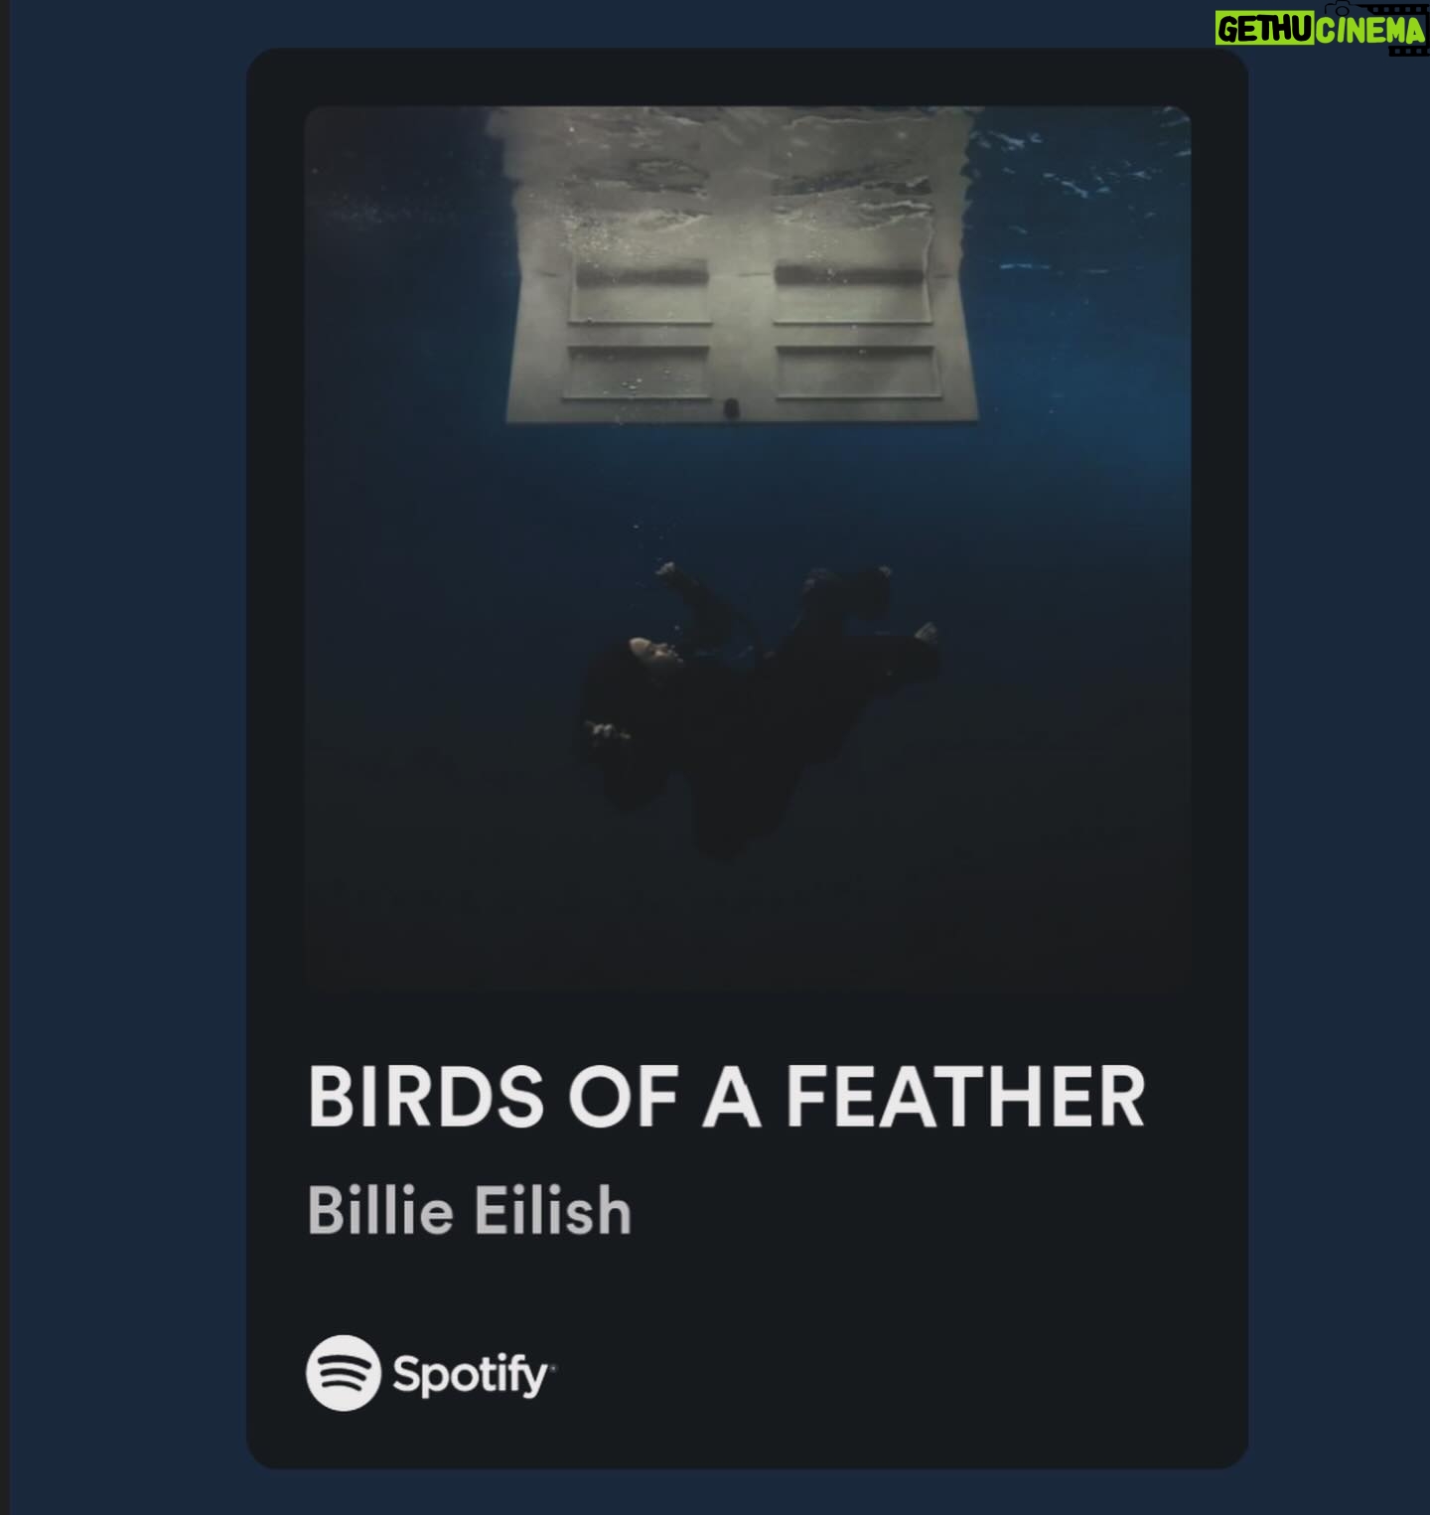Open the Spotify wordmark link
This screenshot has height=1515, width=1430.
[473, 1375]
